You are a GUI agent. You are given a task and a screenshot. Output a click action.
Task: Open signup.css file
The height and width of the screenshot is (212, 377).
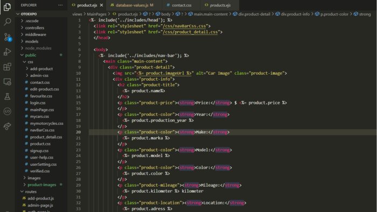[39, 151]
